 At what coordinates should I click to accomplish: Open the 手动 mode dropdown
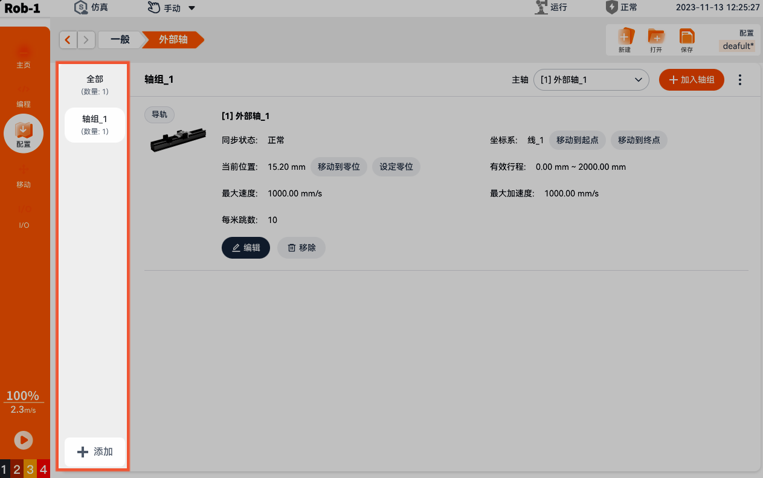pos(172,8)
